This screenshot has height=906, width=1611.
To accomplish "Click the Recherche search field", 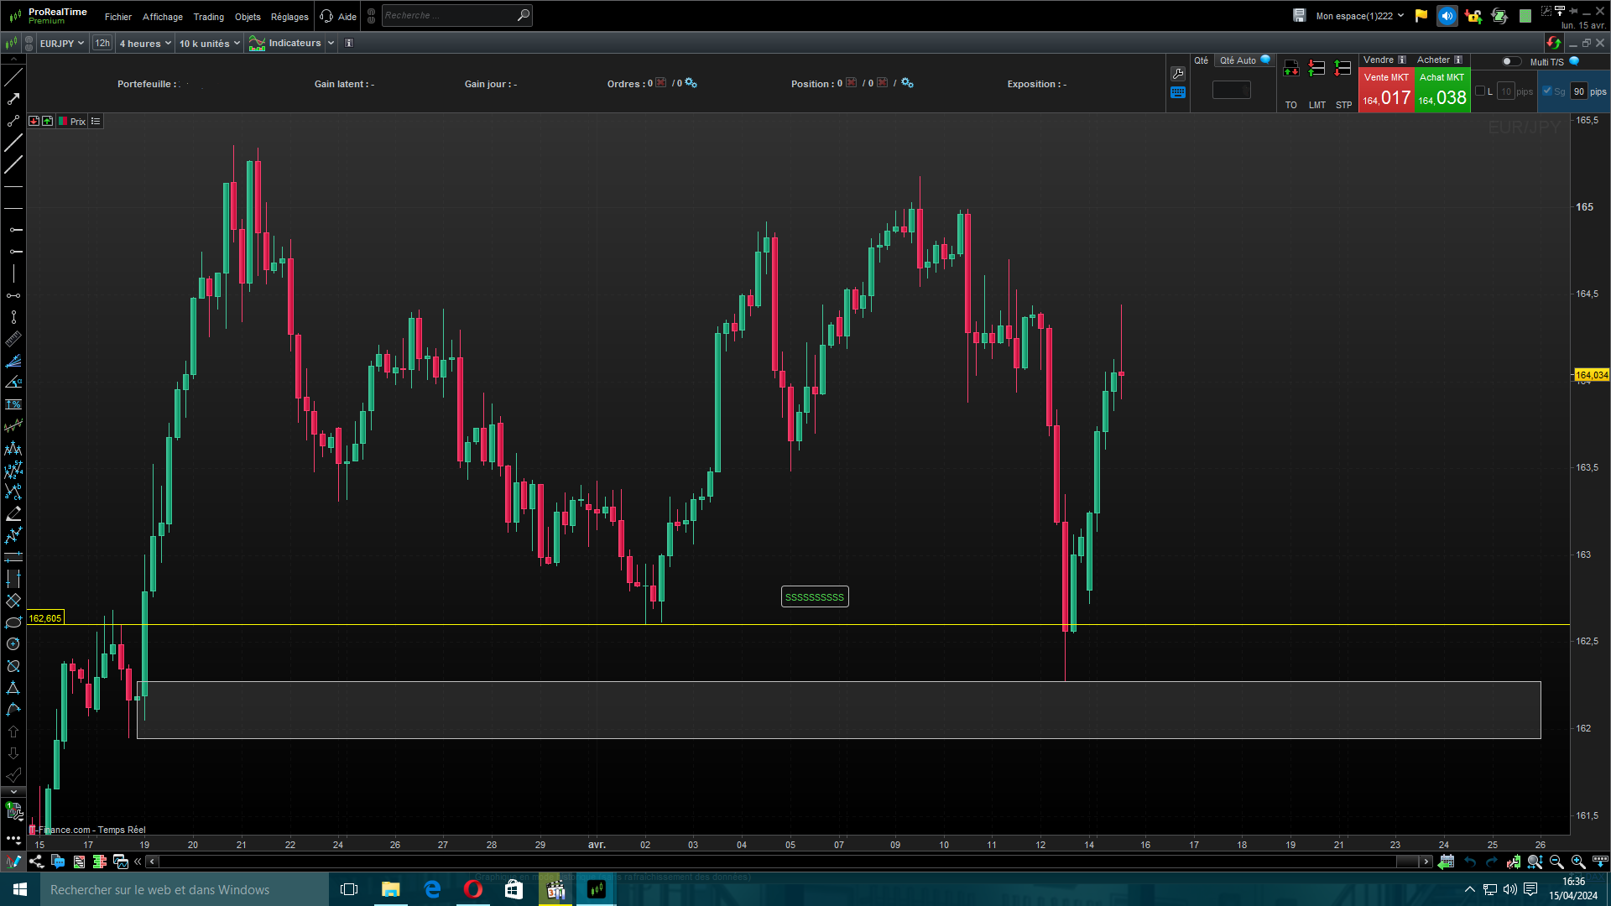I will point(448,15).
